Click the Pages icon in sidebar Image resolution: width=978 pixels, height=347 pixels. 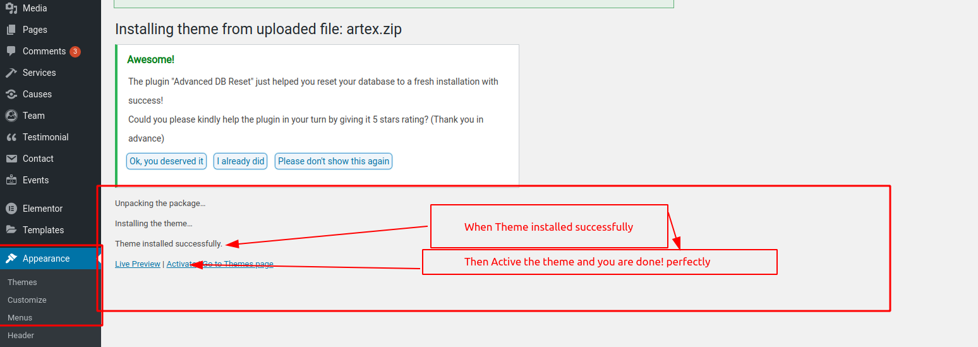[11, 30]
